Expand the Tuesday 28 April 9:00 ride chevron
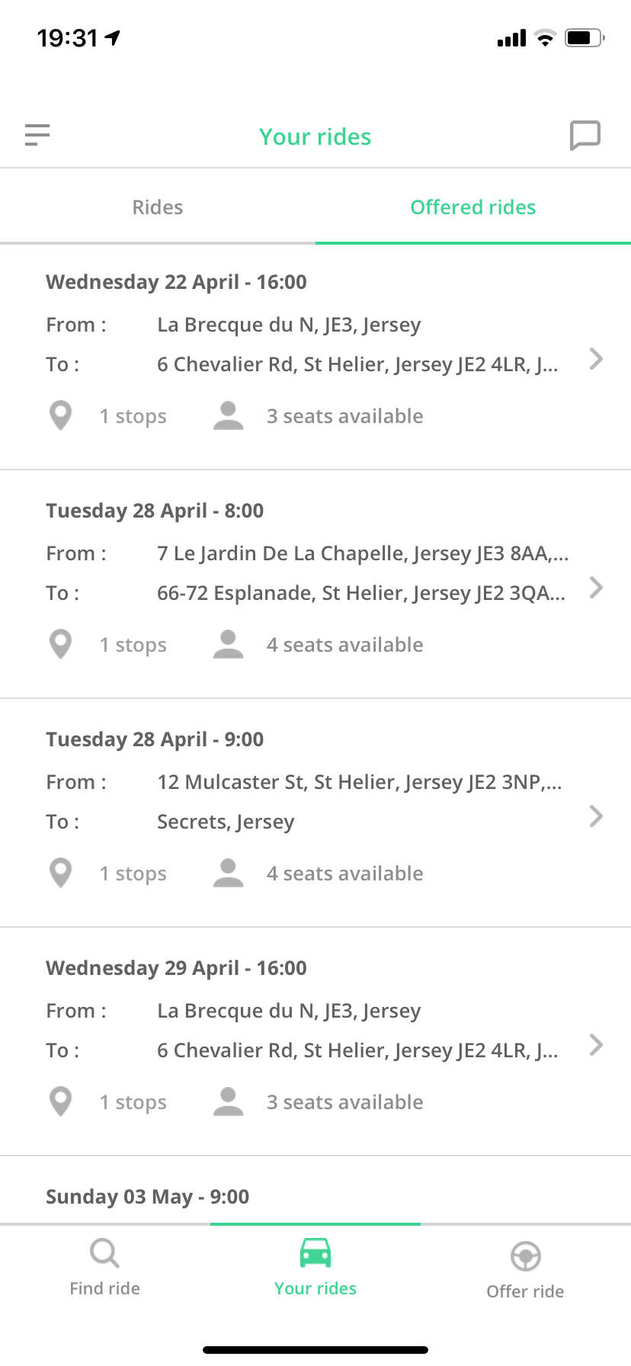 (x=596, y=816)
